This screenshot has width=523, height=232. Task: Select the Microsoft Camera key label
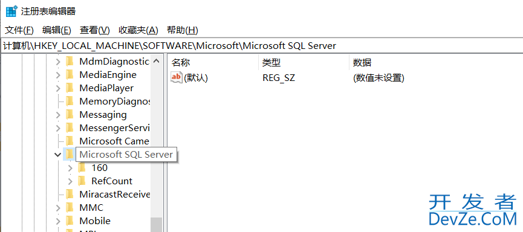114,141
